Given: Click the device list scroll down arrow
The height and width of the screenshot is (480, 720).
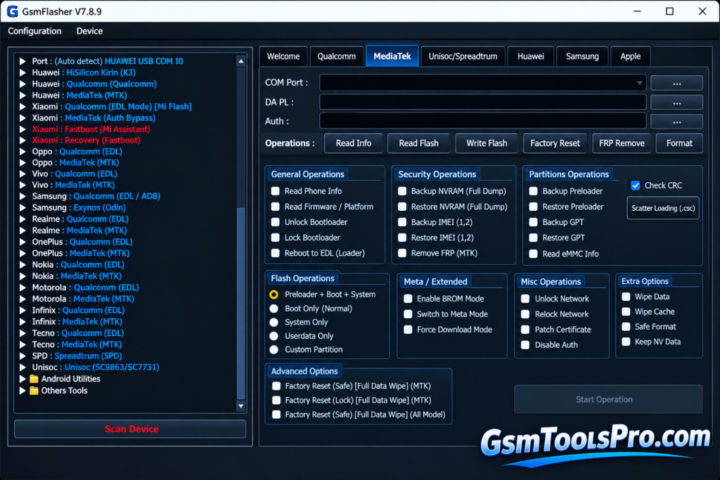Looking at the screenshot, I should [241, 406].
